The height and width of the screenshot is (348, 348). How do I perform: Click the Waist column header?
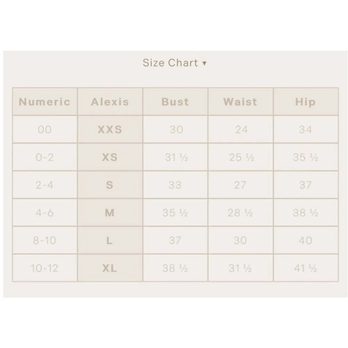click(x=240, y=102)
